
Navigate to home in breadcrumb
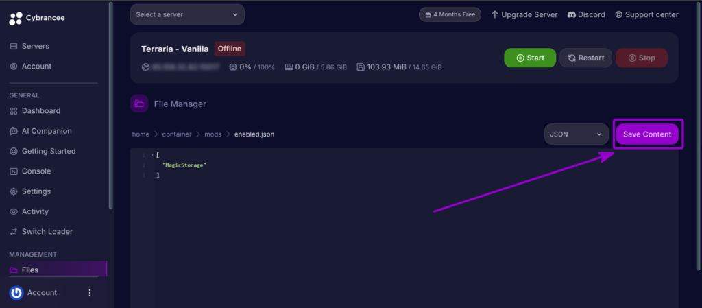[x=141, y=134]
